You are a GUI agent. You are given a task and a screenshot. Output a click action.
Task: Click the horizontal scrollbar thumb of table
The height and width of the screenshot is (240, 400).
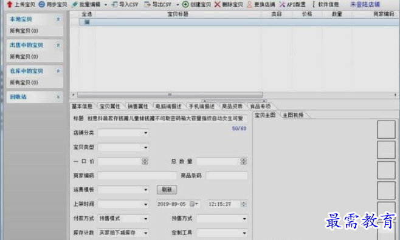[x=170, y=95]
